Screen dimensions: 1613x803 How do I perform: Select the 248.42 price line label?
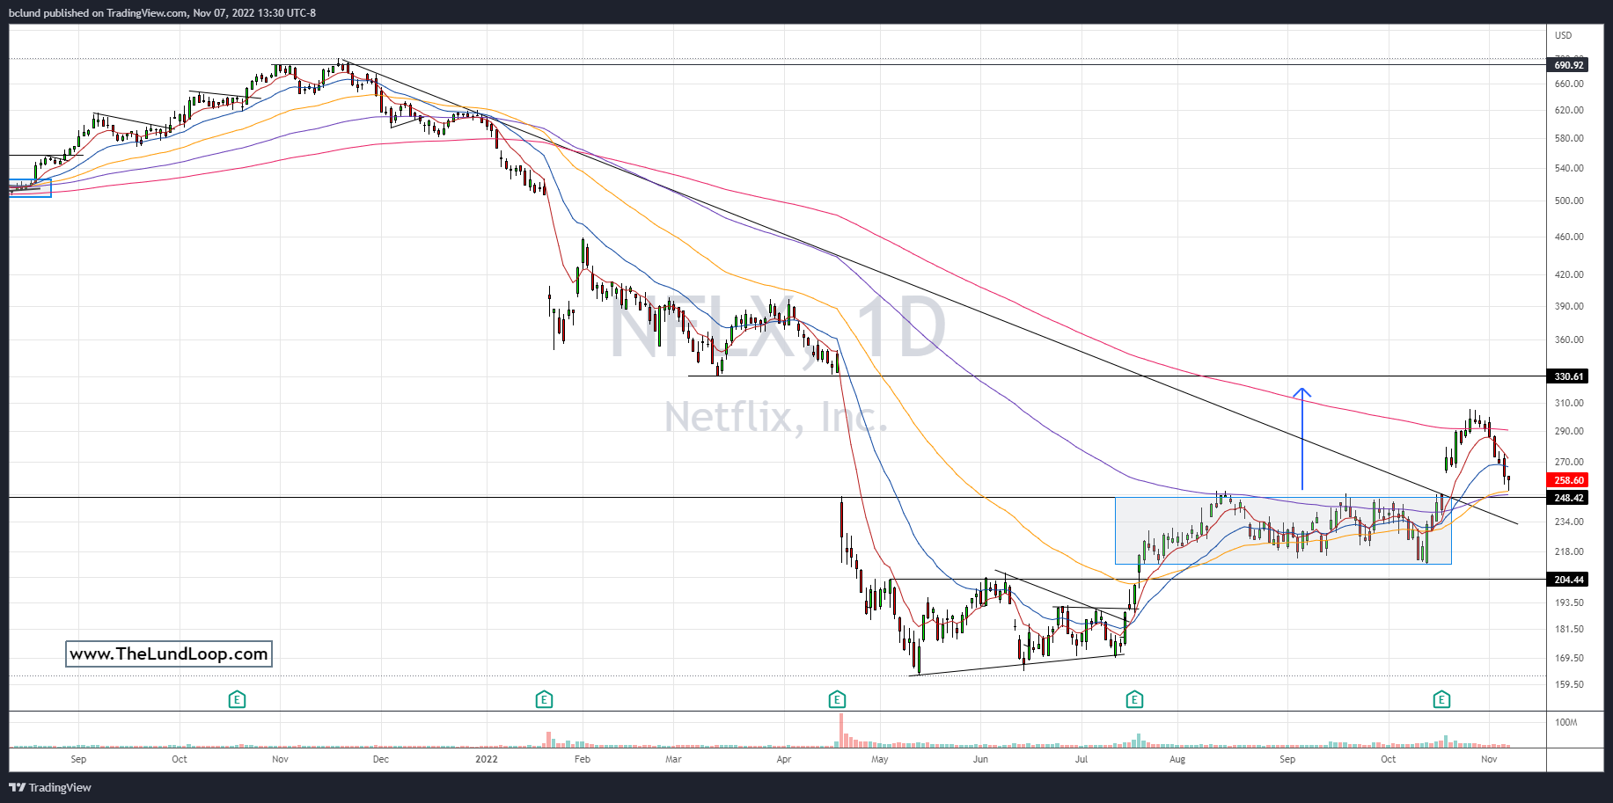pos(1568,498)
